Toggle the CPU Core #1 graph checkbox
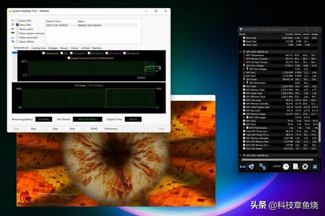This screenshot has width=325, height=216. click(x=71, y=53)
